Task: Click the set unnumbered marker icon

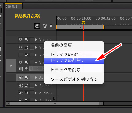Action: [51, 26]
